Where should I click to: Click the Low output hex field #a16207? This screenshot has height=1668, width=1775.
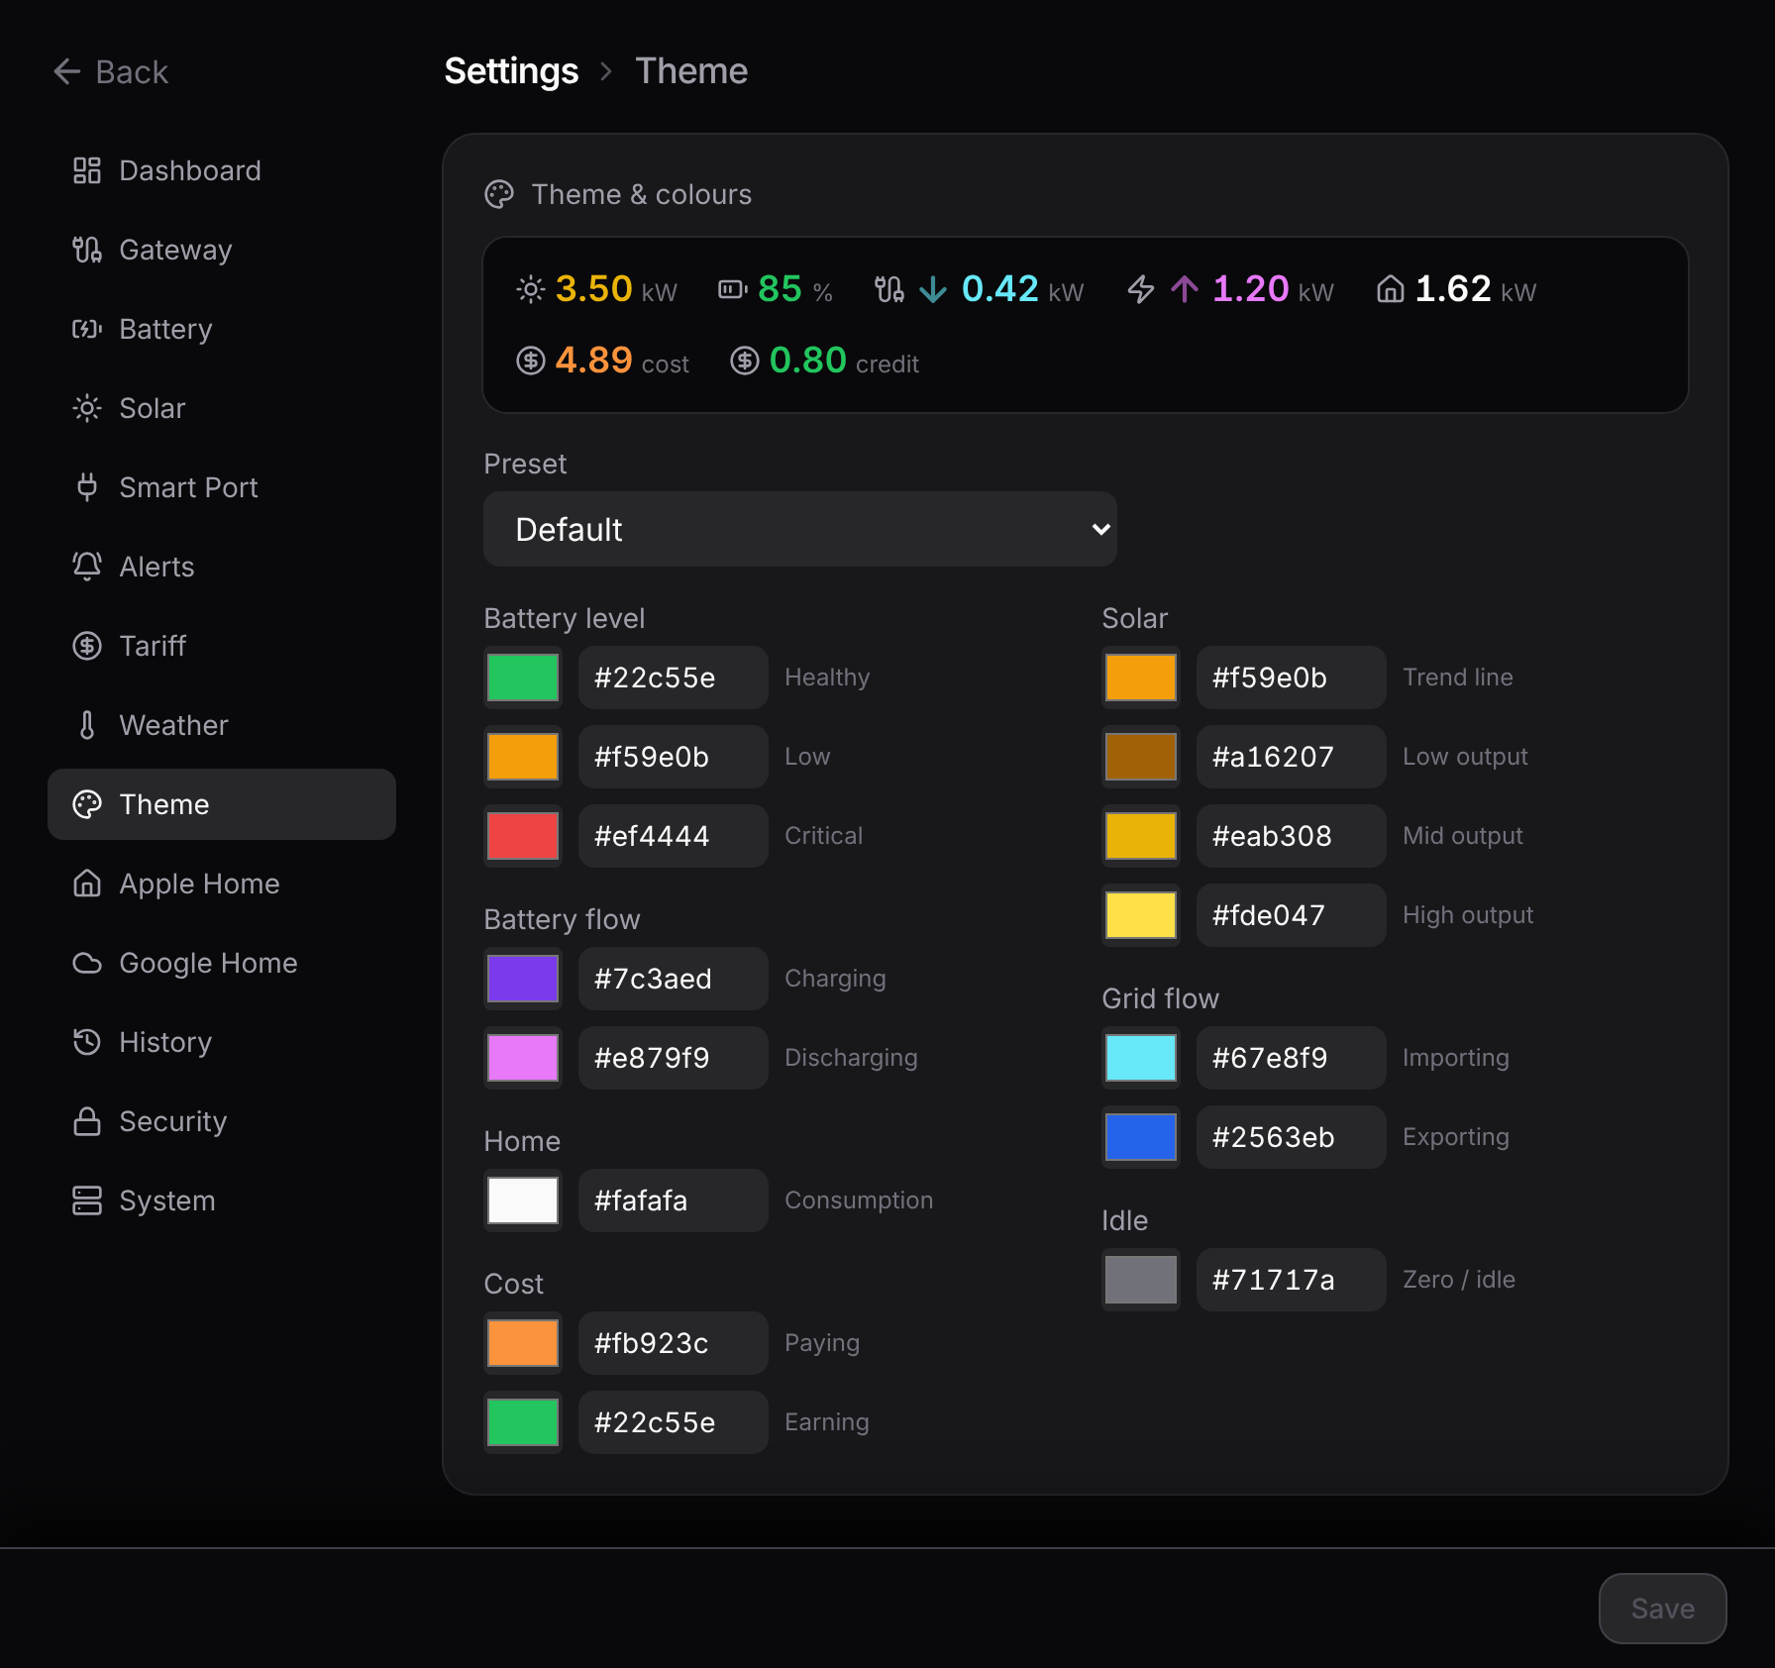pyautogui.click(x=1292, y=757)
